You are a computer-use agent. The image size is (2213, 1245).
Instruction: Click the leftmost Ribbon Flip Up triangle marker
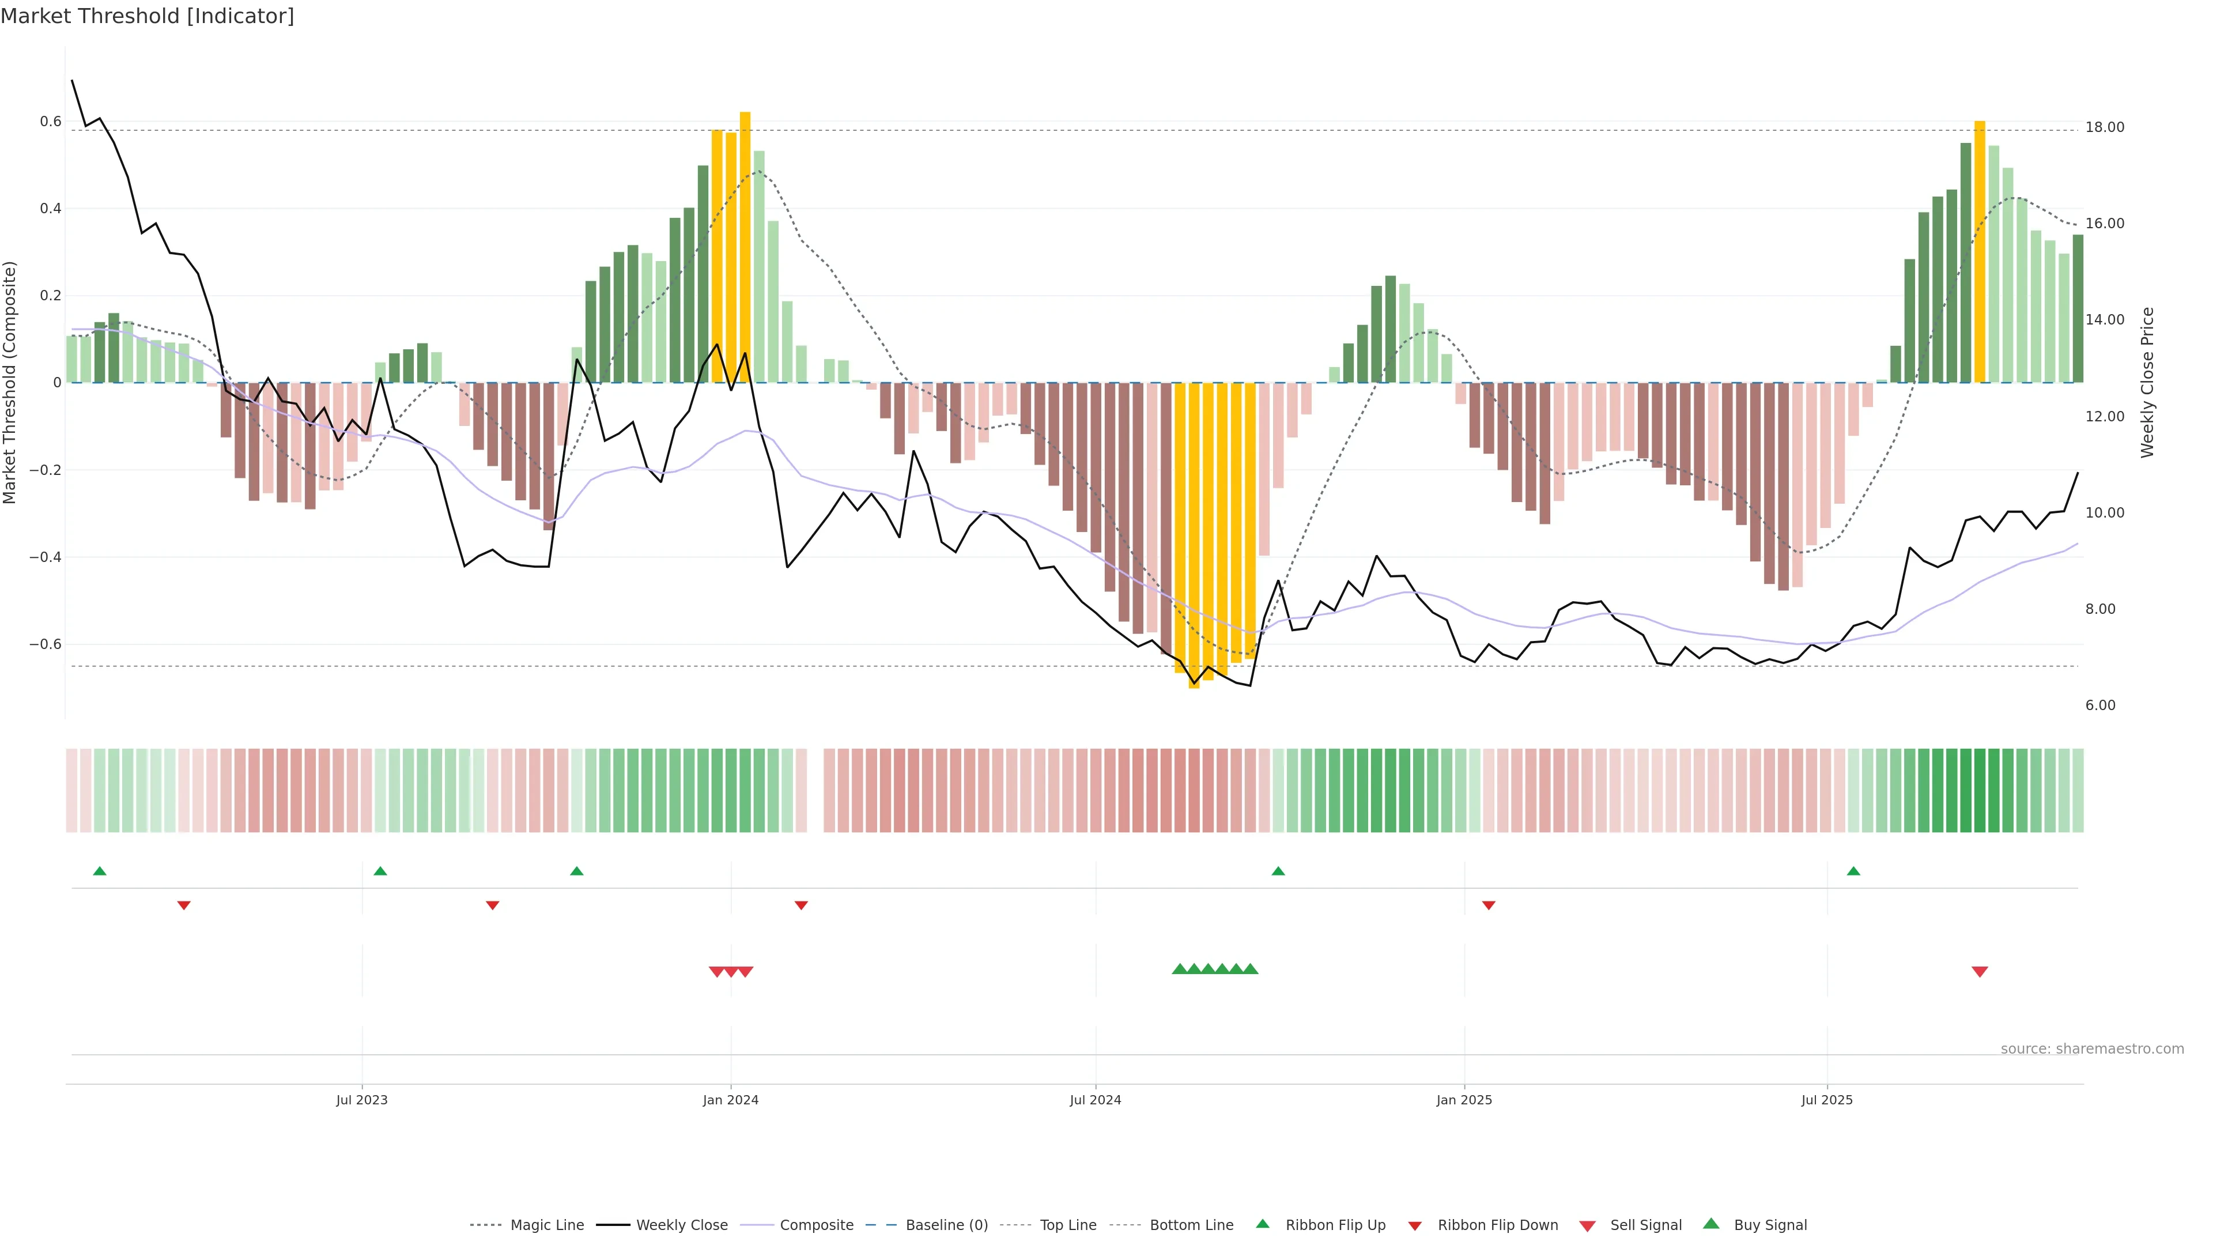point(100,871)
